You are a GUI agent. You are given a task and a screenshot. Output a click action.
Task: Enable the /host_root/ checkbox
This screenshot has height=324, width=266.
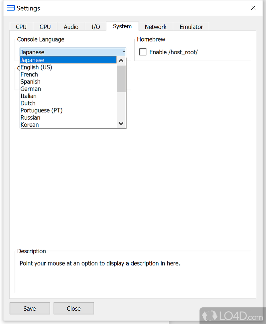click(x=143, y=52)
